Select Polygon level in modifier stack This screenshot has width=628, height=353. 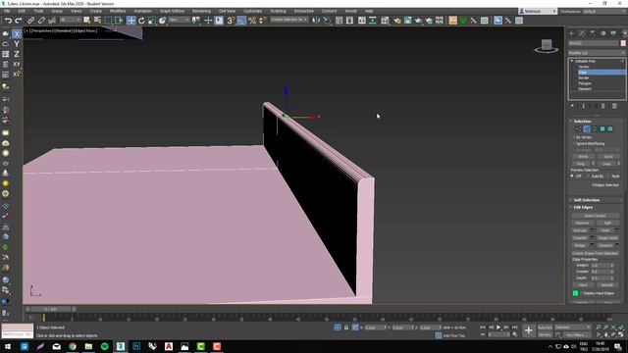click(x=585, y=83)
